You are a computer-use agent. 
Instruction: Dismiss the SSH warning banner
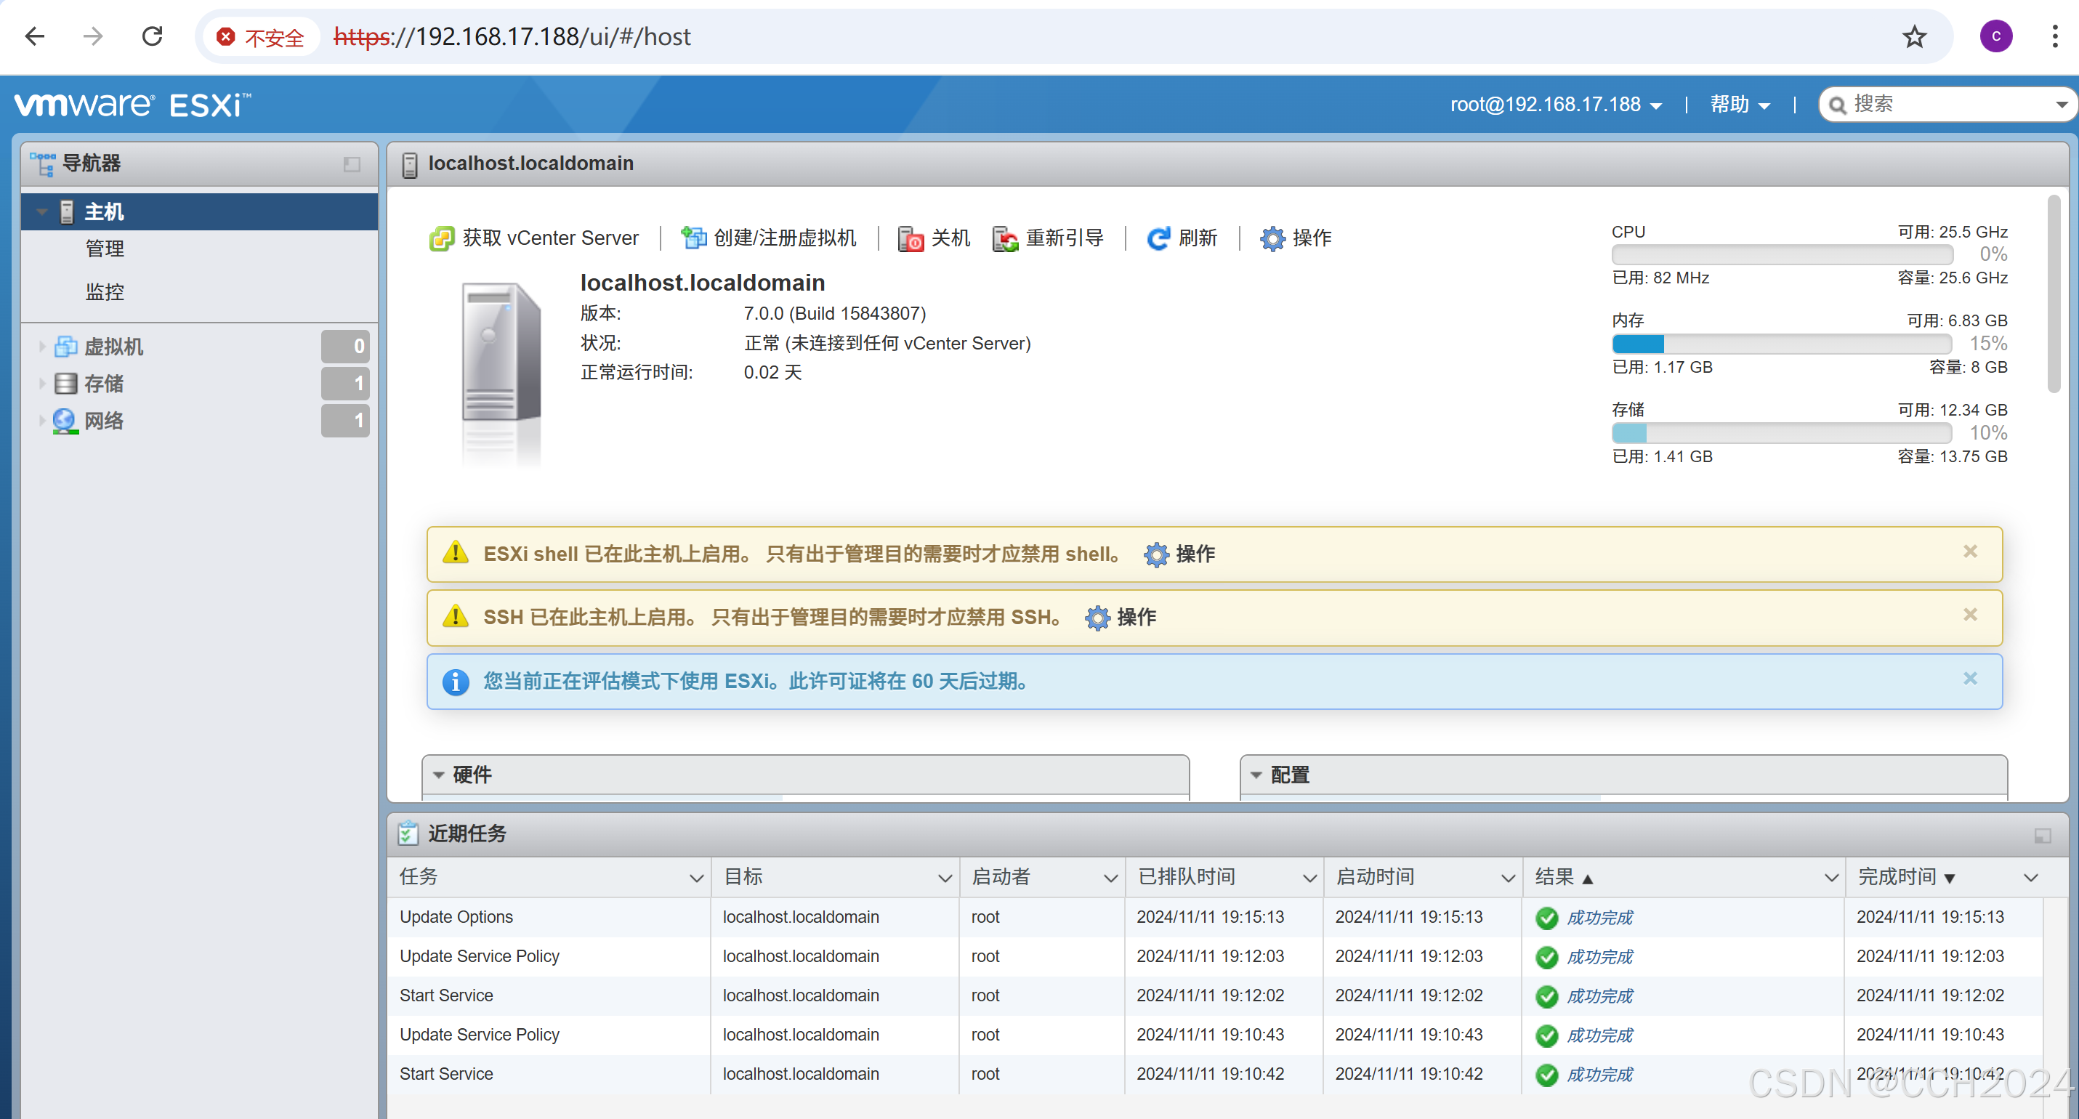coord(1970,615)
